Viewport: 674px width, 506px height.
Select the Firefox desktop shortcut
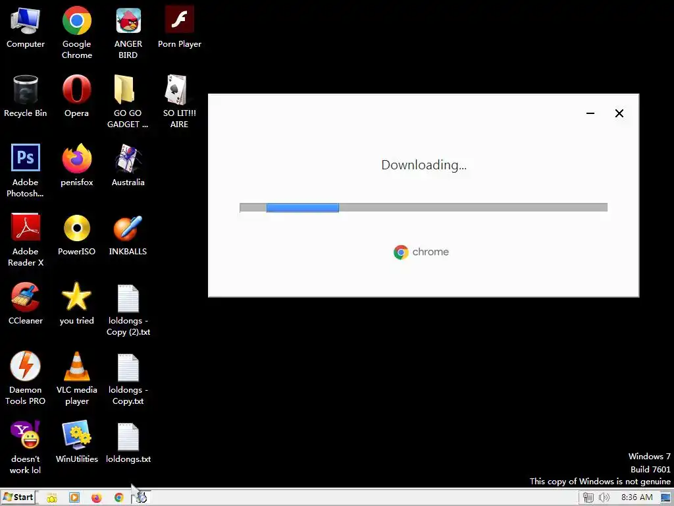tap(76, 165)
